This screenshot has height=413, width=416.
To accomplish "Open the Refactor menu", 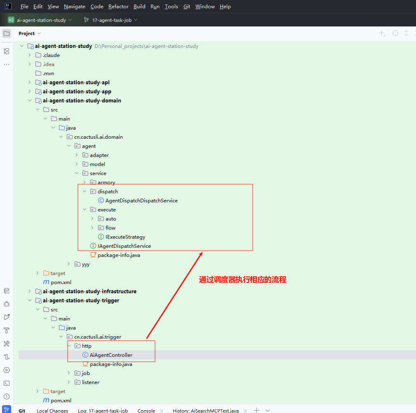I will (118, 7).
